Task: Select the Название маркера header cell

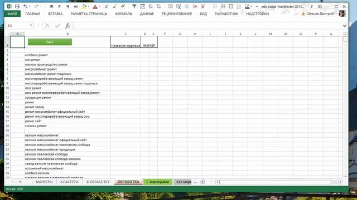Action: [x=126, y=42]
